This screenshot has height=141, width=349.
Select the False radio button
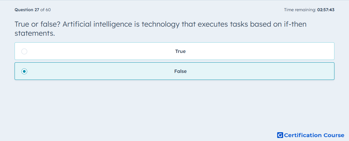click(x=24, y=71)
